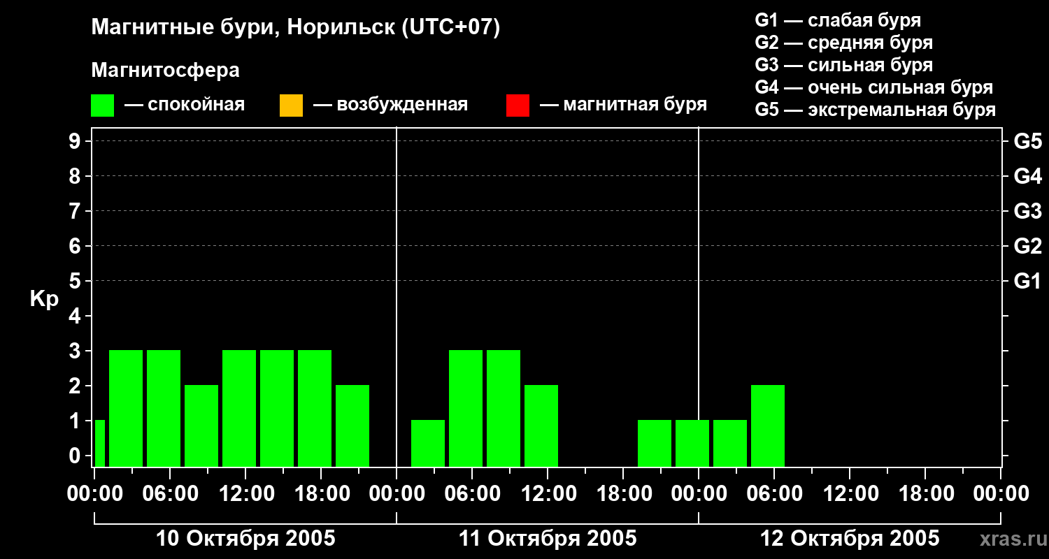Click the '11 Октября 2005' date label
This screenshot has width=1049, height=559.
[x=548, y=539]
